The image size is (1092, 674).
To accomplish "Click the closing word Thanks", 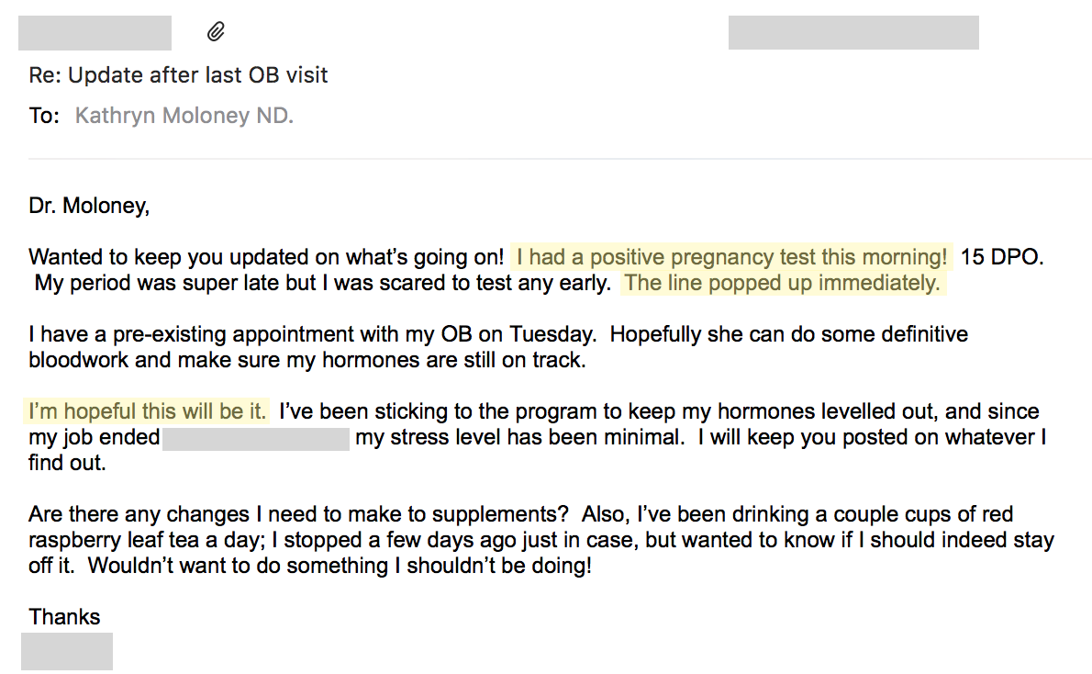I will pos(64,617).
